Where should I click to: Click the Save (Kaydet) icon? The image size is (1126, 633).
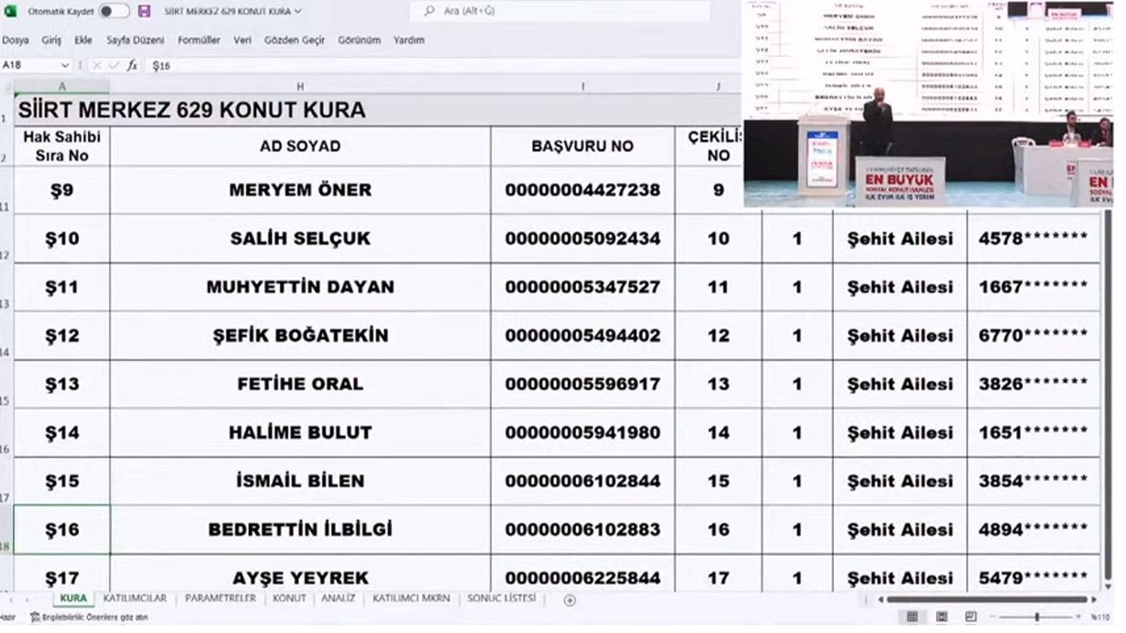tap(143, 11)
